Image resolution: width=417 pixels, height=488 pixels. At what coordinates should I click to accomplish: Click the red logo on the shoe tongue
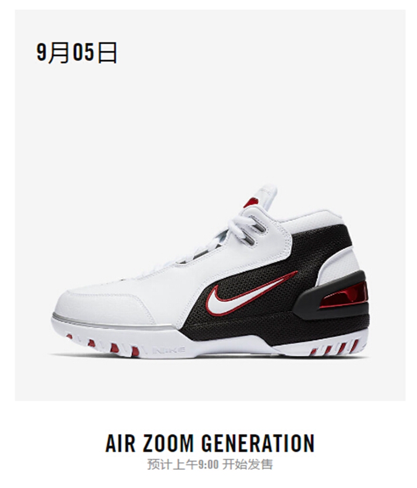pyautogui.click(x=251, y=203)
